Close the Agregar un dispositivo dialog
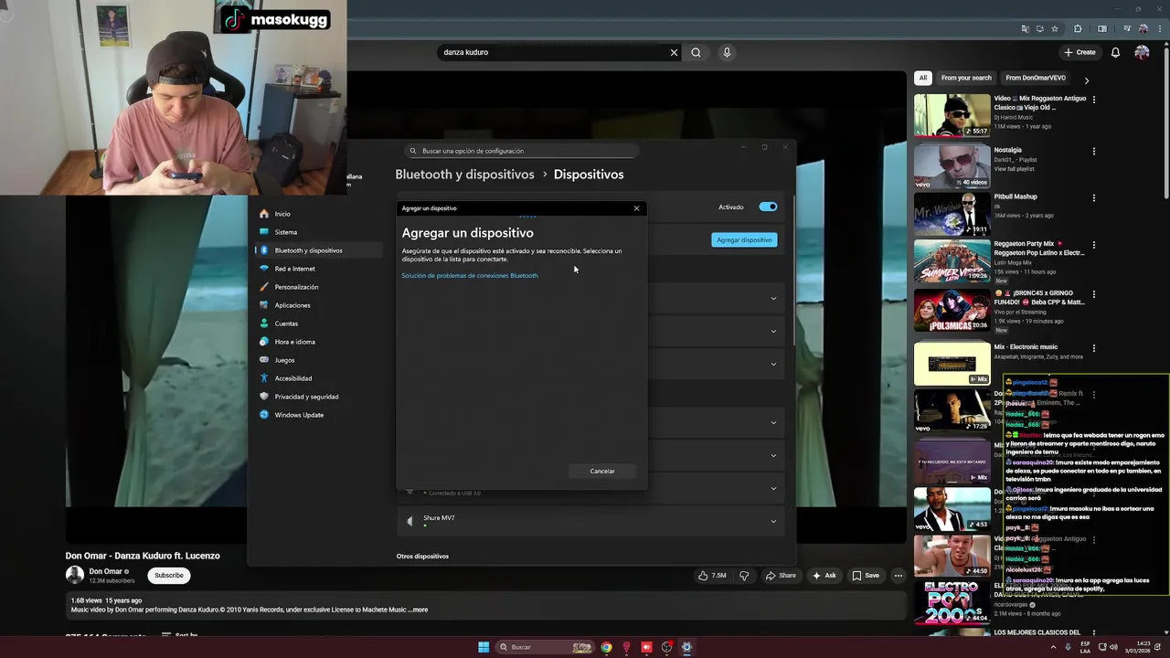 point(637,208)
